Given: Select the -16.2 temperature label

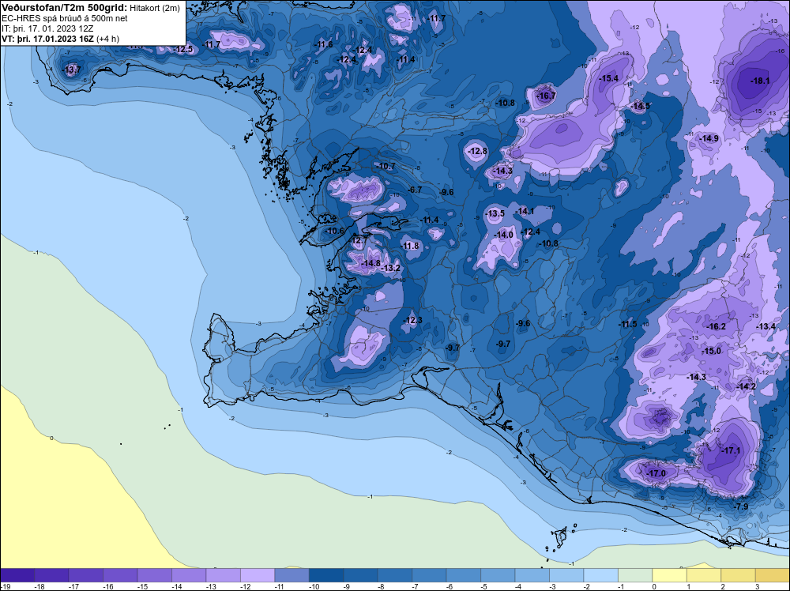Looking at the screenshot, I should point(716,326).
